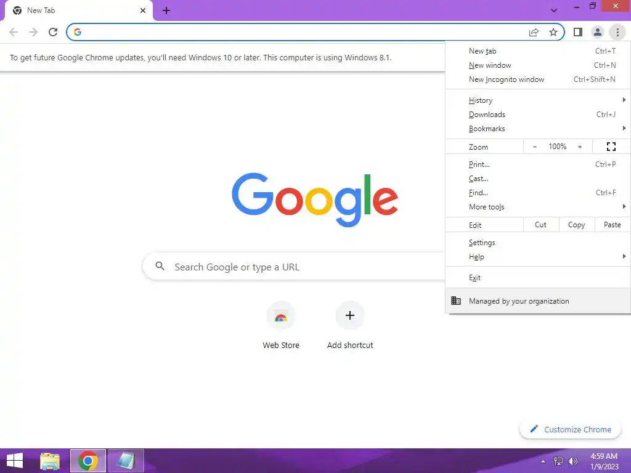Choose Exit from the Chrome menu
The height and width of the screenshot is (473, 631).
538,278
